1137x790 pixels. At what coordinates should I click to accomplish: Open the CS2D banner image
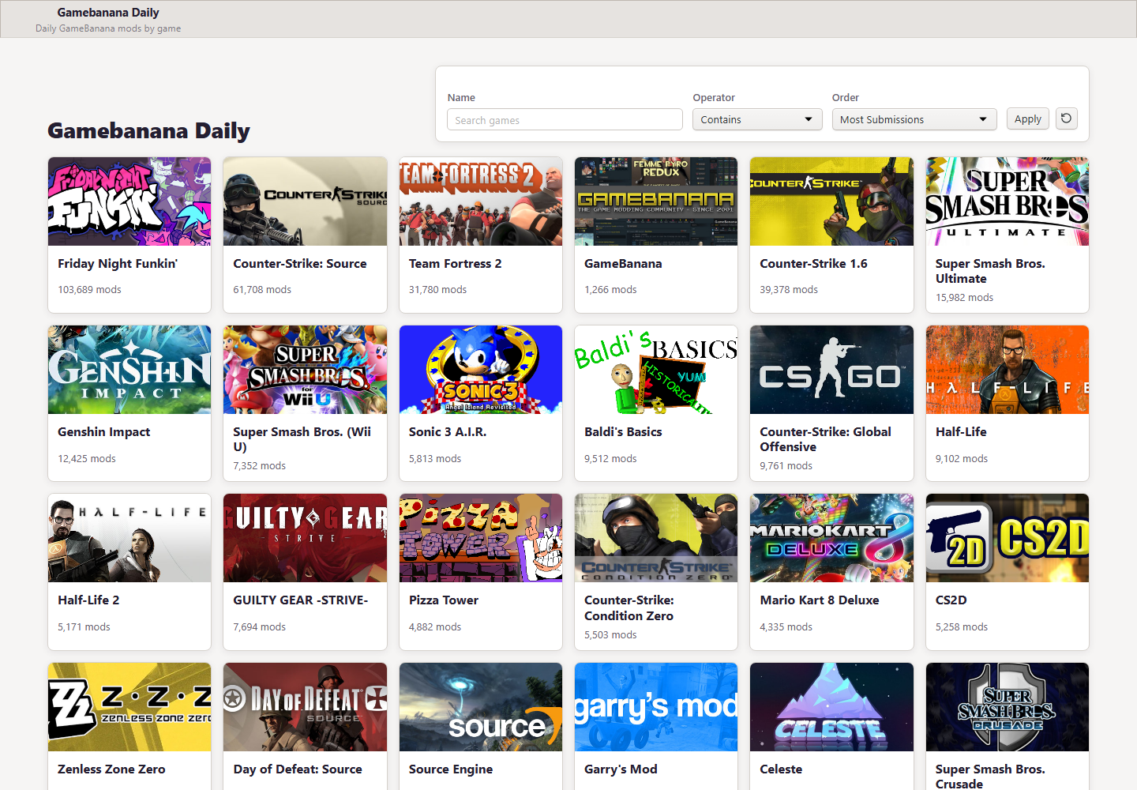coord(1008,538)
